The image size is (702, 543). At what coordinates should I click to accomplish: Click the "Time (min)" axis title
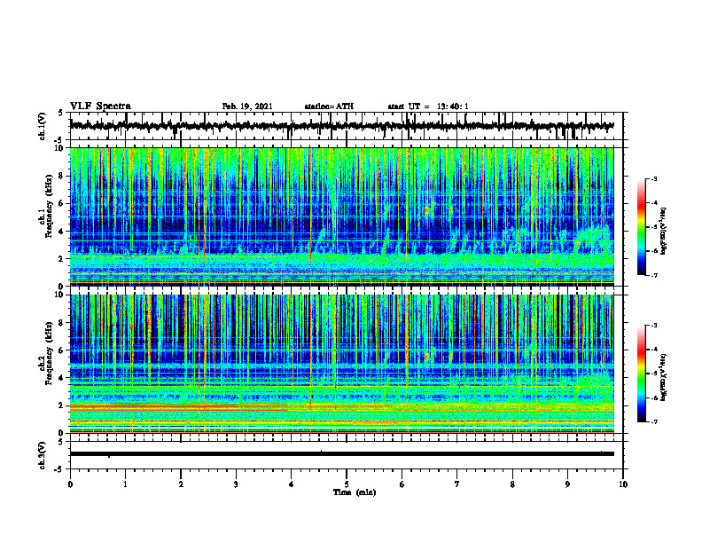355,492
